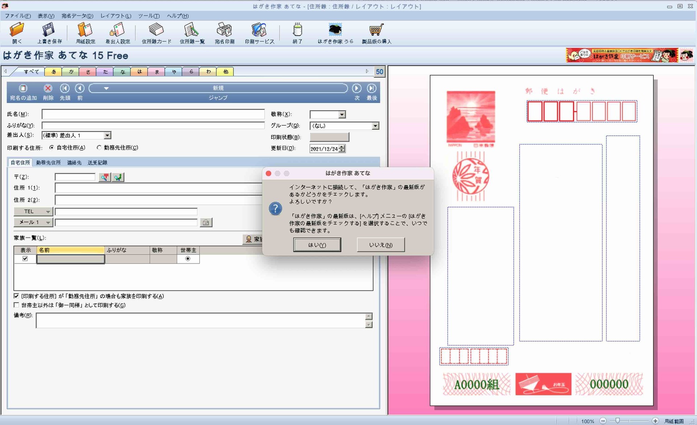Select the すべて index tab
This screenshot has height=425, width=697.
[x=31, y=72]
